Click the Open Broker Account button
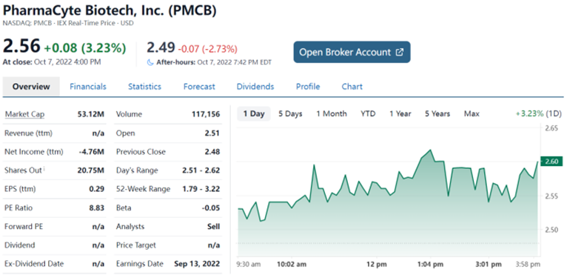This screenshot has height=275, width=567. (352, 52)
